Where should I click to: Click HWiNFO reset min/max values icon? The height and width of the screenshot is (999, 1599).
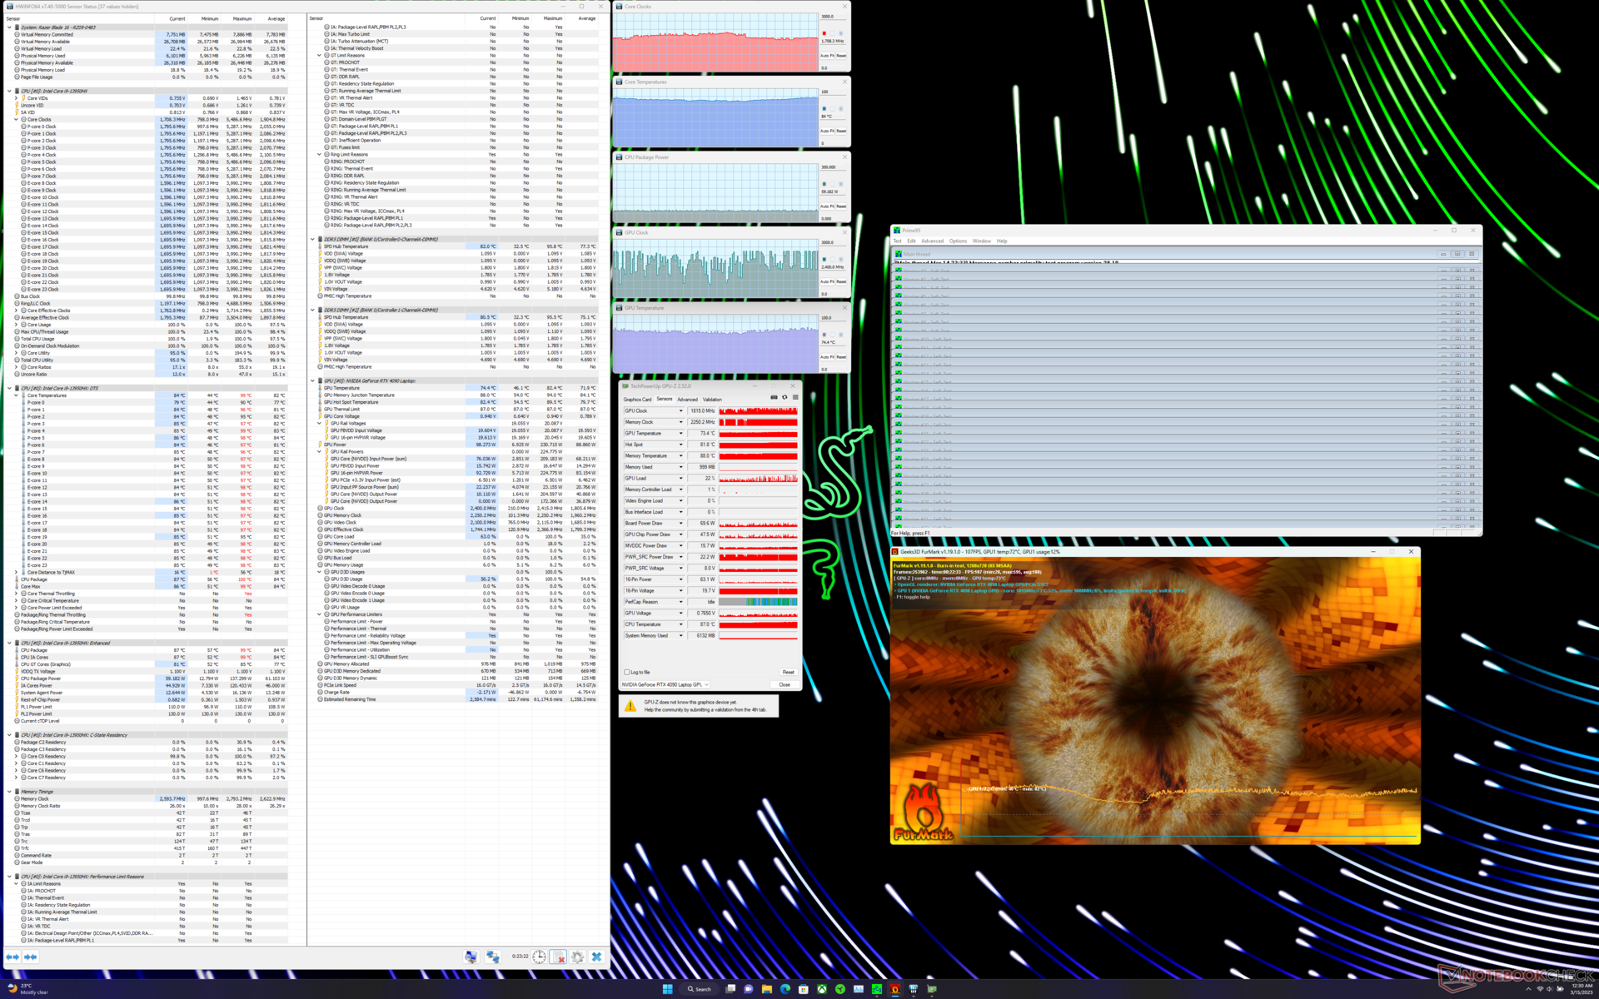[558, 957]
